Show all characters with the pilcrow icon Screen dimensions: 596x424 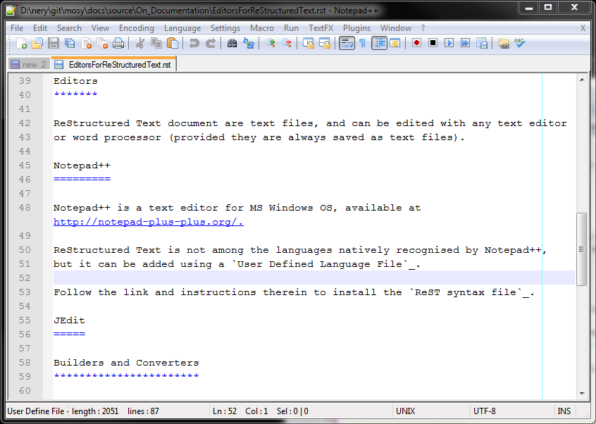(363, 43)
